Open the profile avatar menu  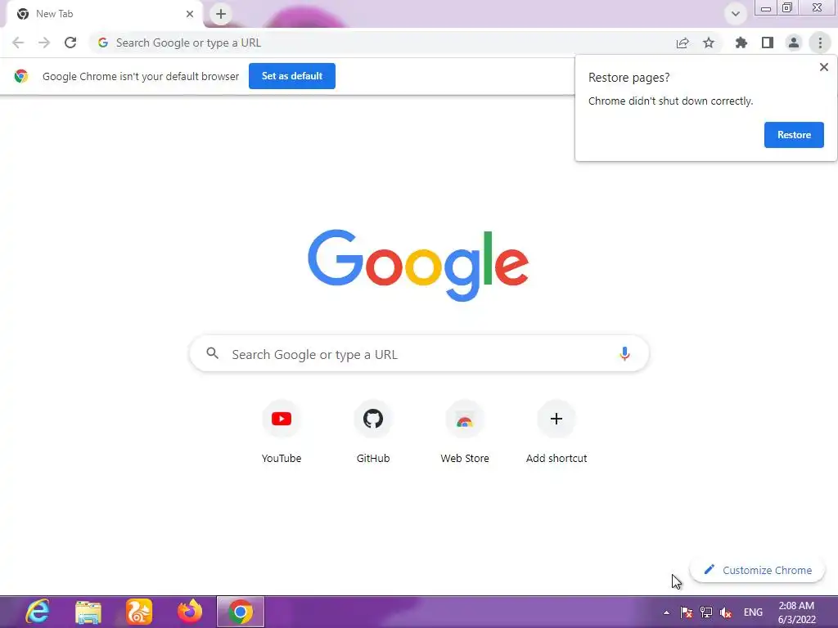794,43
